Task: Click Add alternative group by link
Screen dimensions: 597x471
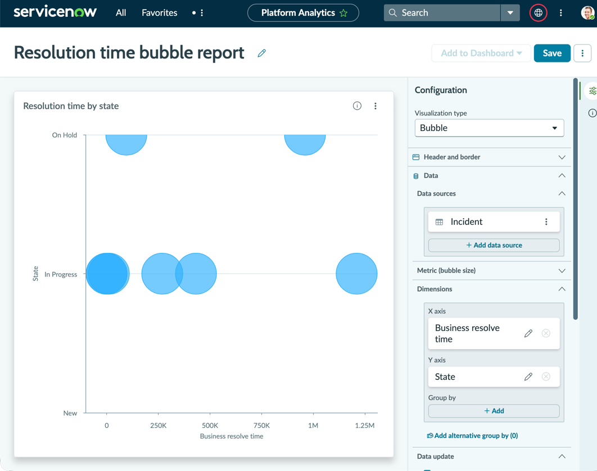Action: [472, 436]
